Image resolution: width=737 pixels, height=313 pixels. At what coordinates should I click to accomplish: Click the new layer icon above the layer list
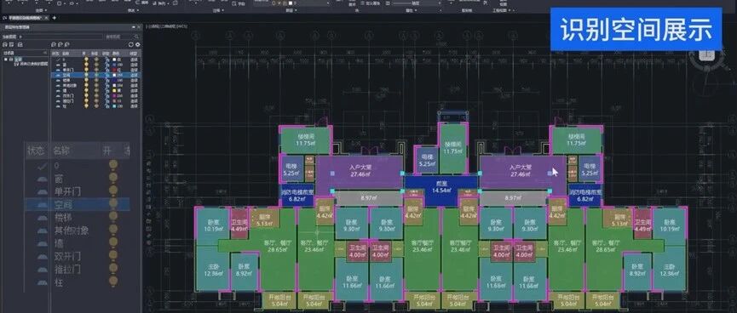tap(54, 44)
